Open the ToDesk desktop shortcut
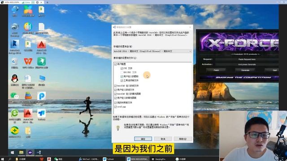 (x=42, y=113)
